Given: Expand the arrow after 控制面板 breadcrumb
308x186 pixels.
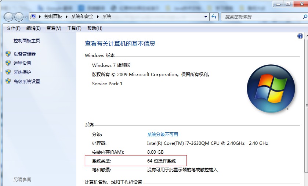Looking at the screenshot, I should (x=66, y=17).
